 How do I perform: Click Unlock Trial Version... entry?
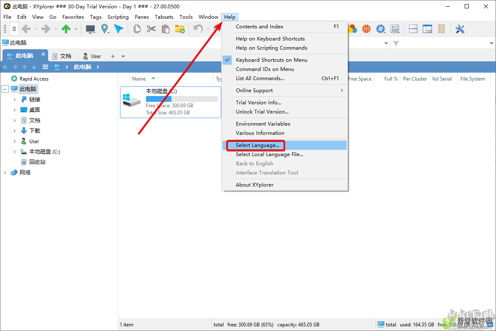pos(285,112)
